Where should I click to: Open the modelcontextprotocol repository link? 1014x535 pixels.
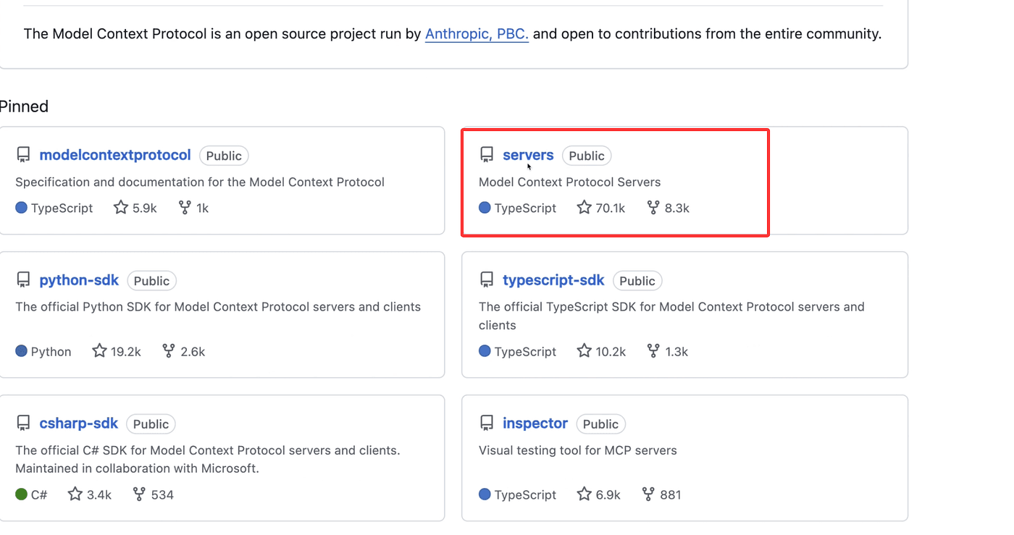115,155
